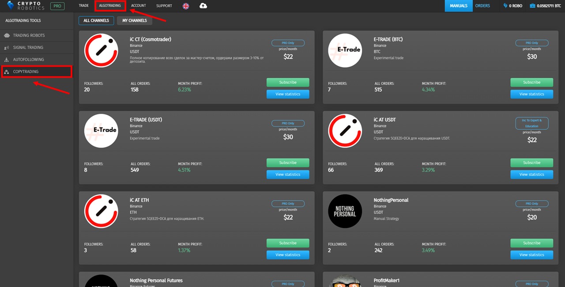
Task: Click the NothingPersonal channel logo
Action: point(345,211)
